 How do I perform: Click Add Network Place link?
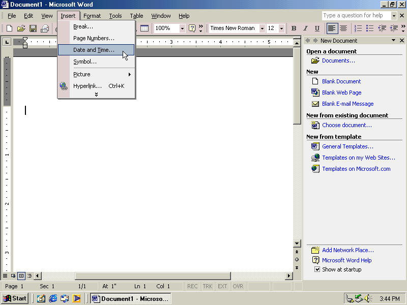click(x=348, y=250)
